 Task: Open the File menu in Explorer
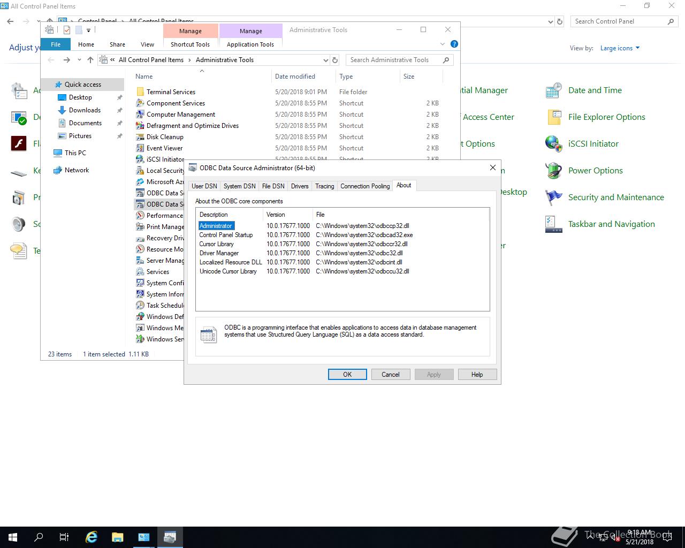(56, 44)
